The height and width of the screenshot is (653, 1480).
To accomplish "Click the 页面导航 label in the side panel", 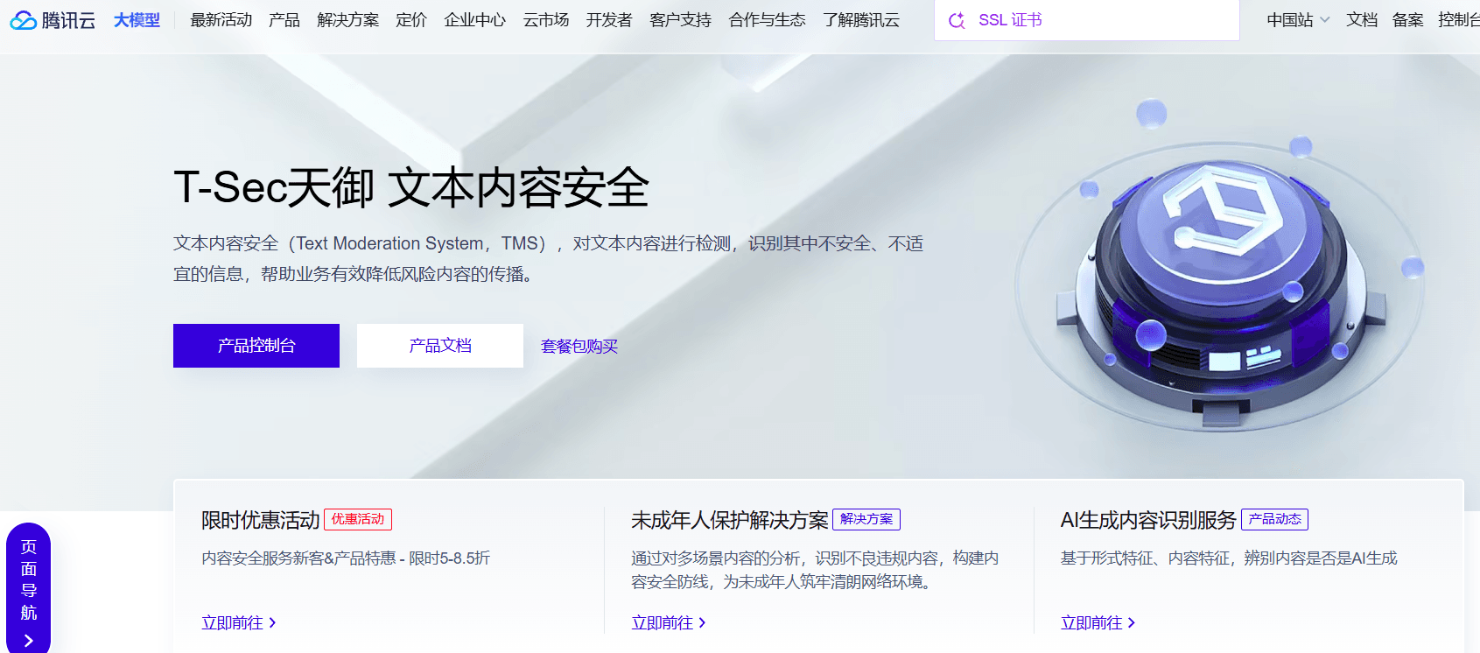I will click(x=29, y=579).
